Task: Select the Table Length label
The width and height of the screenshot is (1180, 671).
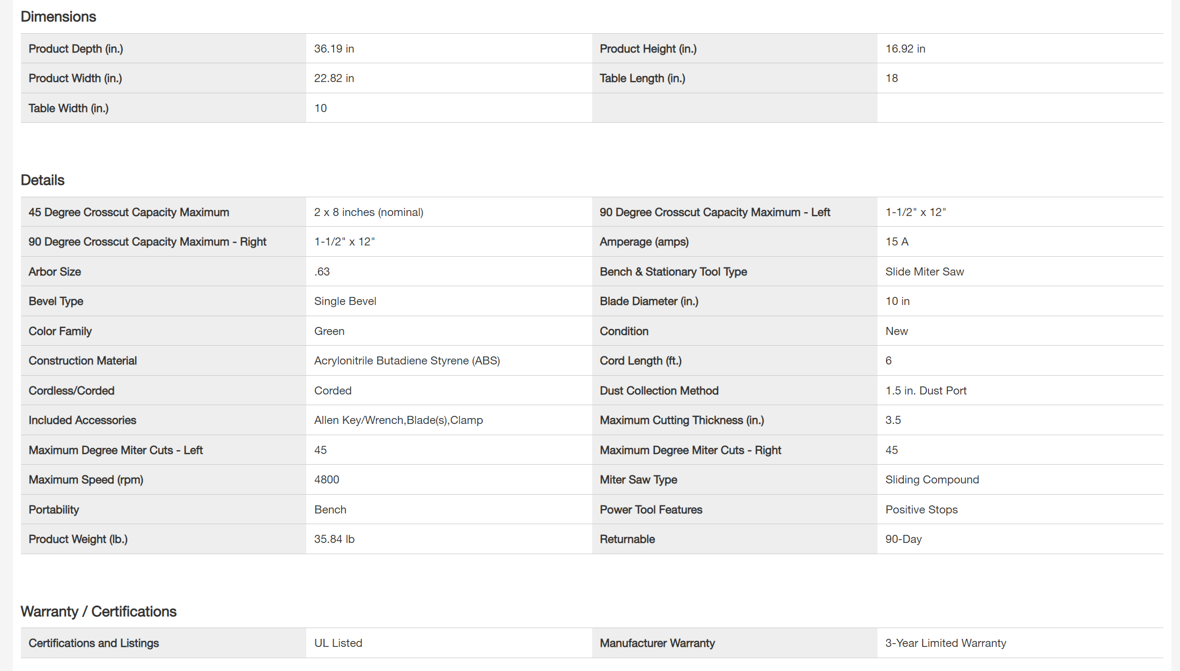Action: pyautogui.click(x=642, y=78)
